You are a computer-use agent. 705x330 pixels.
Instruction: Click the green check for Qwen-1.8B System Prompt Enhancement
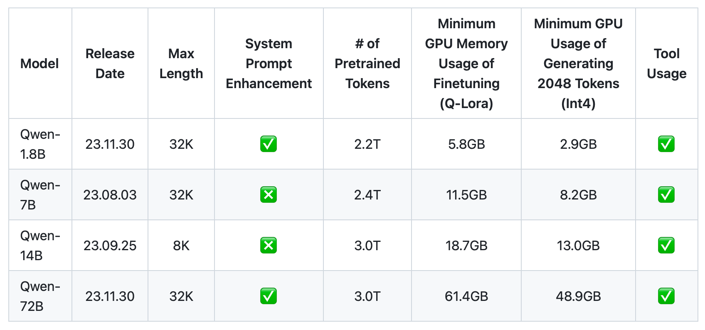point(269,144)
